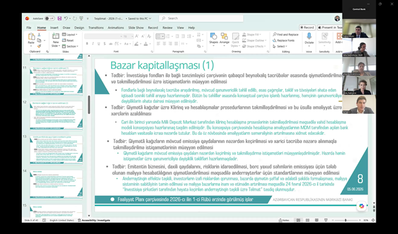The width and height of the screenshot is (398, 234).
Task: Click the Undo arrow icon
Action: pyautogui.click(x=66, y=18)
